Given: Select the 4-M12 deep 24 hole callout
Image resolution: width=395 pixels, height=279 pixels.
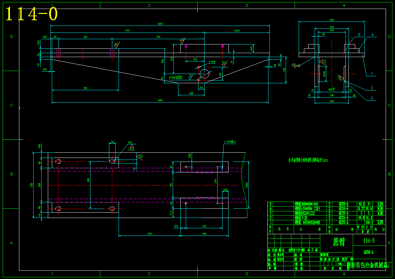Looking at the screenshot, I should tap(230, 142).
